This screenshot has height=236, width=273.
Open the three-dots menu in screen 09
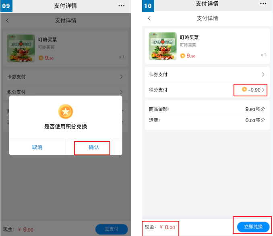click(121, 6)
